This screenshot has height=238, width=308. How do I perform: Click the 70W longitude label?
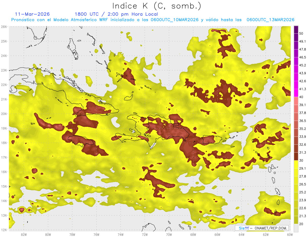pyautogui.click(x=169, y=234)
